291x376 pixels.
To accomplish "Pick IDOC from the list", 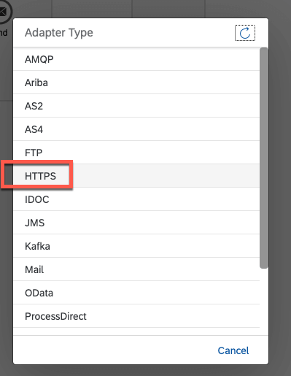I will tap(136, 199).
